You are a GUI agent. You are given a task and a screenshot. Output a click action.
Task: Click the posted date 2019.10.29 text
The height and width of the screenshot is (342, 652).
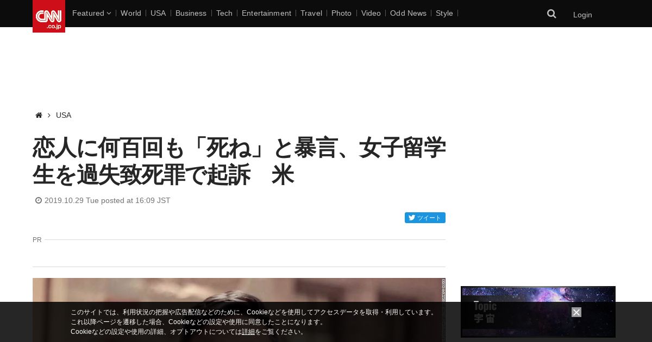tap(107, 200)
